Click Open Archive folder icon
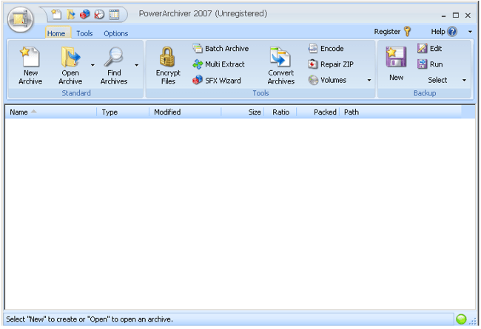The image size is (481, 329). pyautogui.click(x=70, y=56)
